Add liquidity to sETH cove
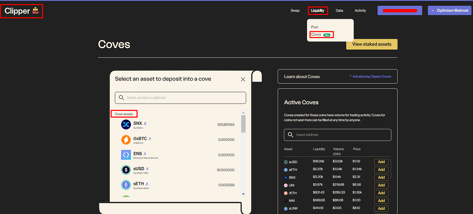 (x=381, y=170)
